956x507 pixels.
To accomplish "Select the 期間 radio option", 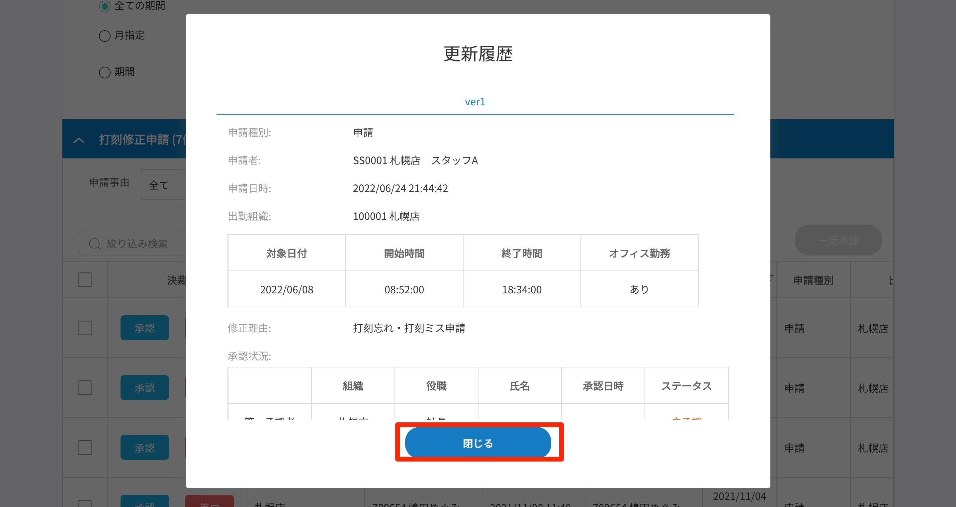I will point(105,72).
